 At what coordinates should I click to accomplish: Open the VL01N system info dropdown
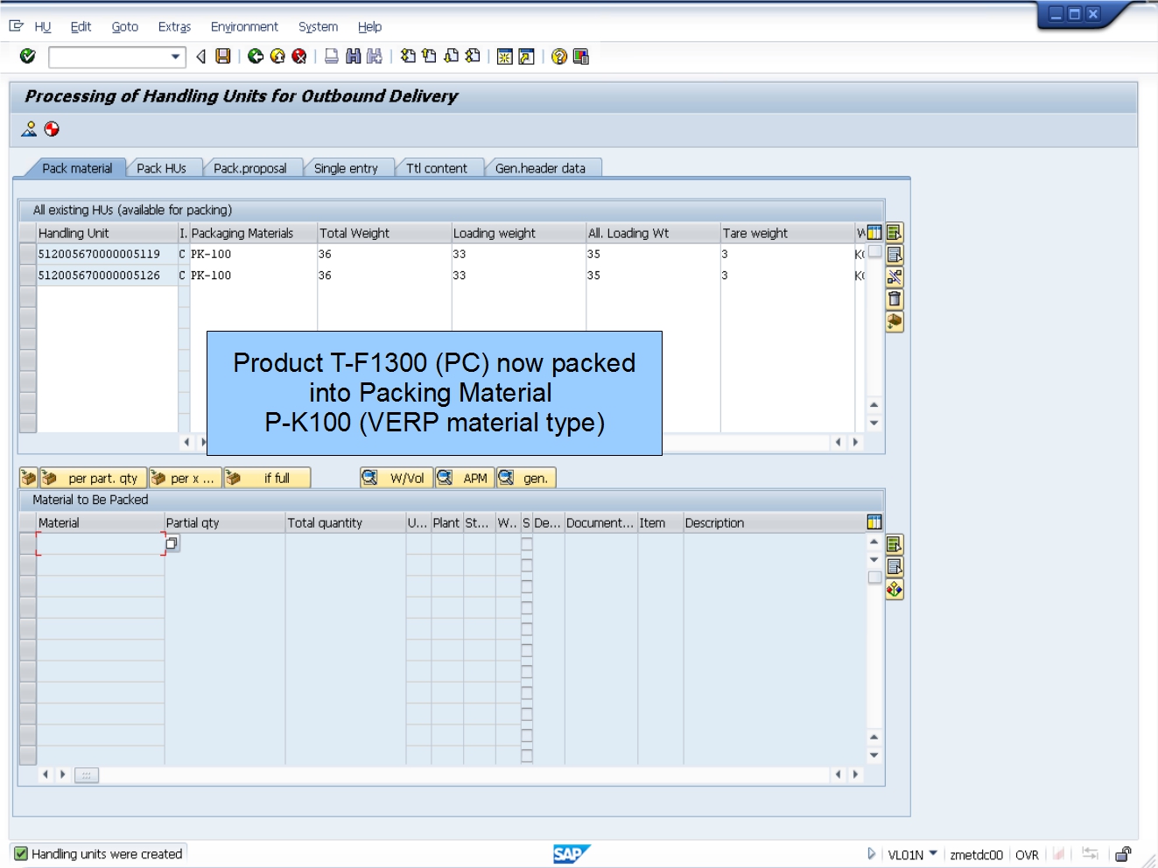coord(933,853)
